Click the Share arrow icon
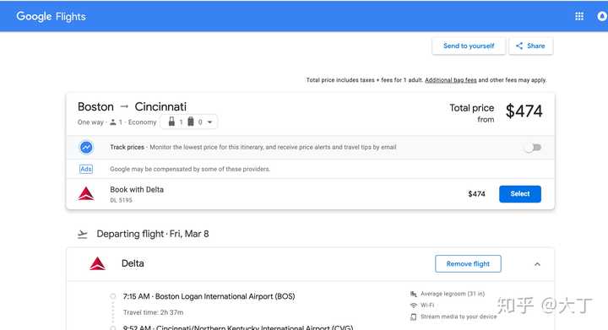Screen dimensions: 608x330 point(519,46)
